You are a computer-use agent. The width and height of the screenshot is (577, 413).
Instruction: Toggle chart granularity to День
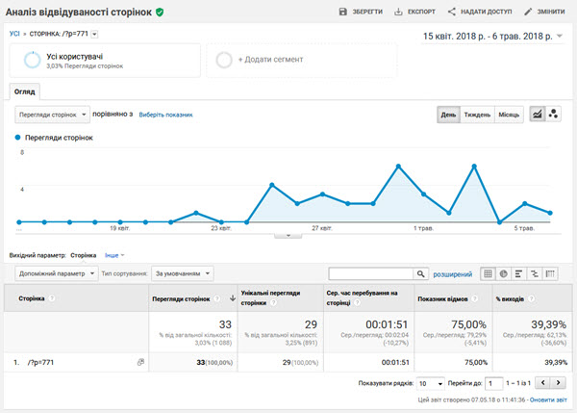(448, 115)
